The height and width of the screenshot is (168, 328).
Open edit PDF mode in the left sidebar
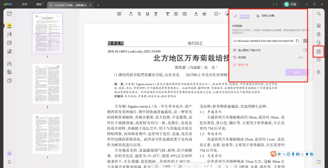click(x=9, y=35)
